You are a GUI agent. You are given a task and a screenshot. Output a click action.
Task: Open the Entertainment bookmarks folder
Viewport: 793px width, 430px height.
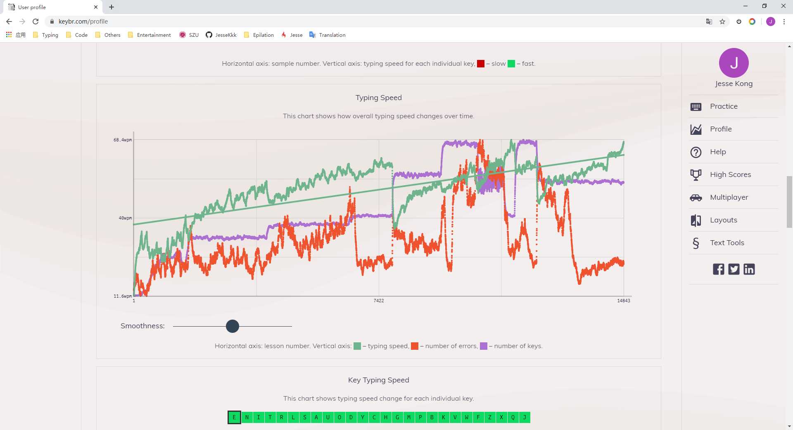pyautogui.click(x=149, y=35)
